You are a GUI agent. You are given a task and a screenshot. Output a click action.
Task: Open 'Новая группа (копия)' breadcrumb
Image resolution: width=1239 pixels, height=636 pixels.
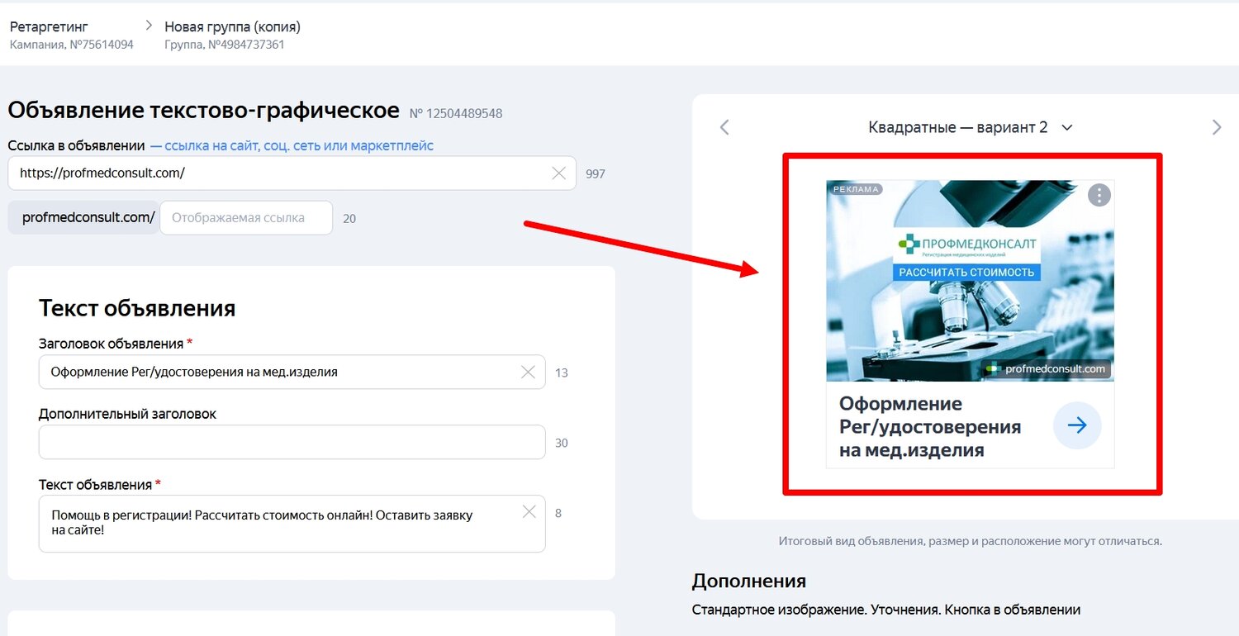coord(232,27)
